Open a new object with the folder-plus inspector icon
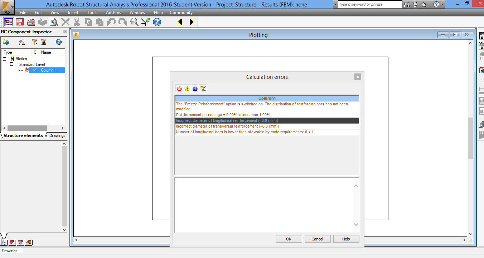Image resolution: width=484 pixels, height=258 pixels. click(6, 42)
